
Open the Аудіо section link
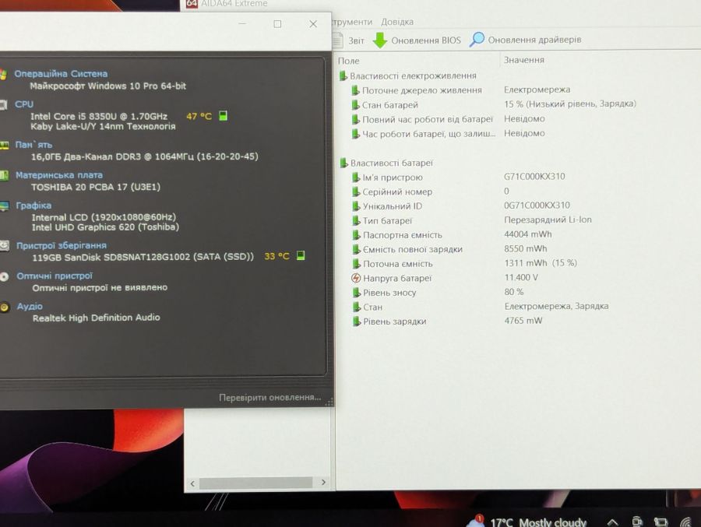click(30, 307)
